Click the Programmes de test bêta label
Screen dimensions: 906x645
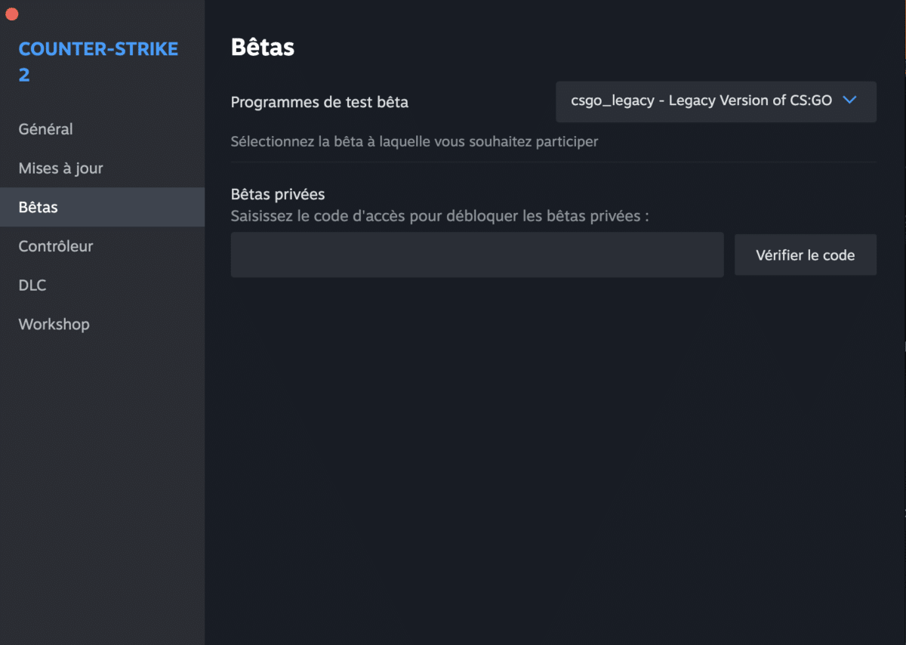point(319,102)
